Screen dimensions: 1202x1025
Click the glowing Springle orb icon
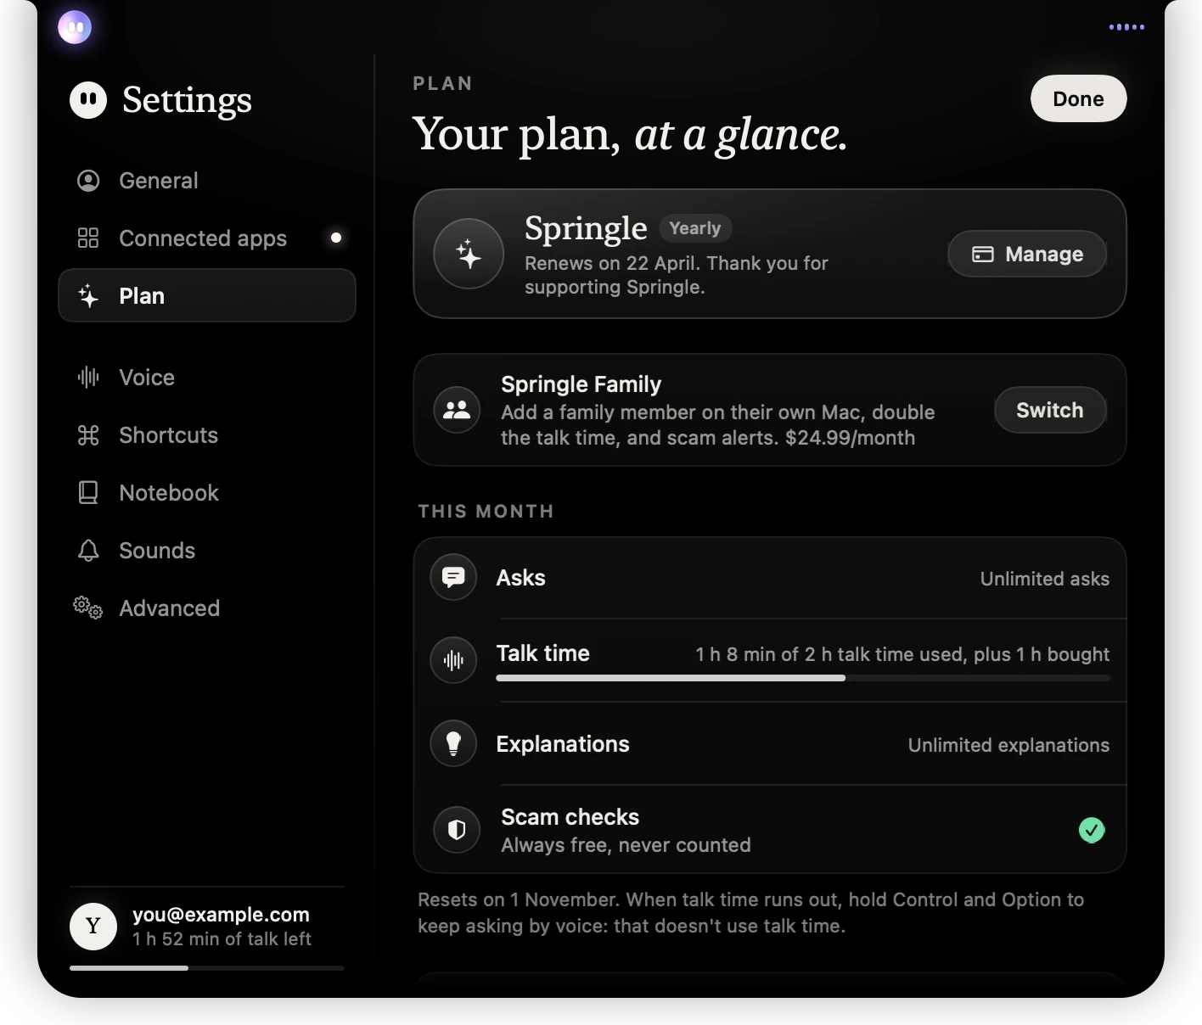point(75,27)
